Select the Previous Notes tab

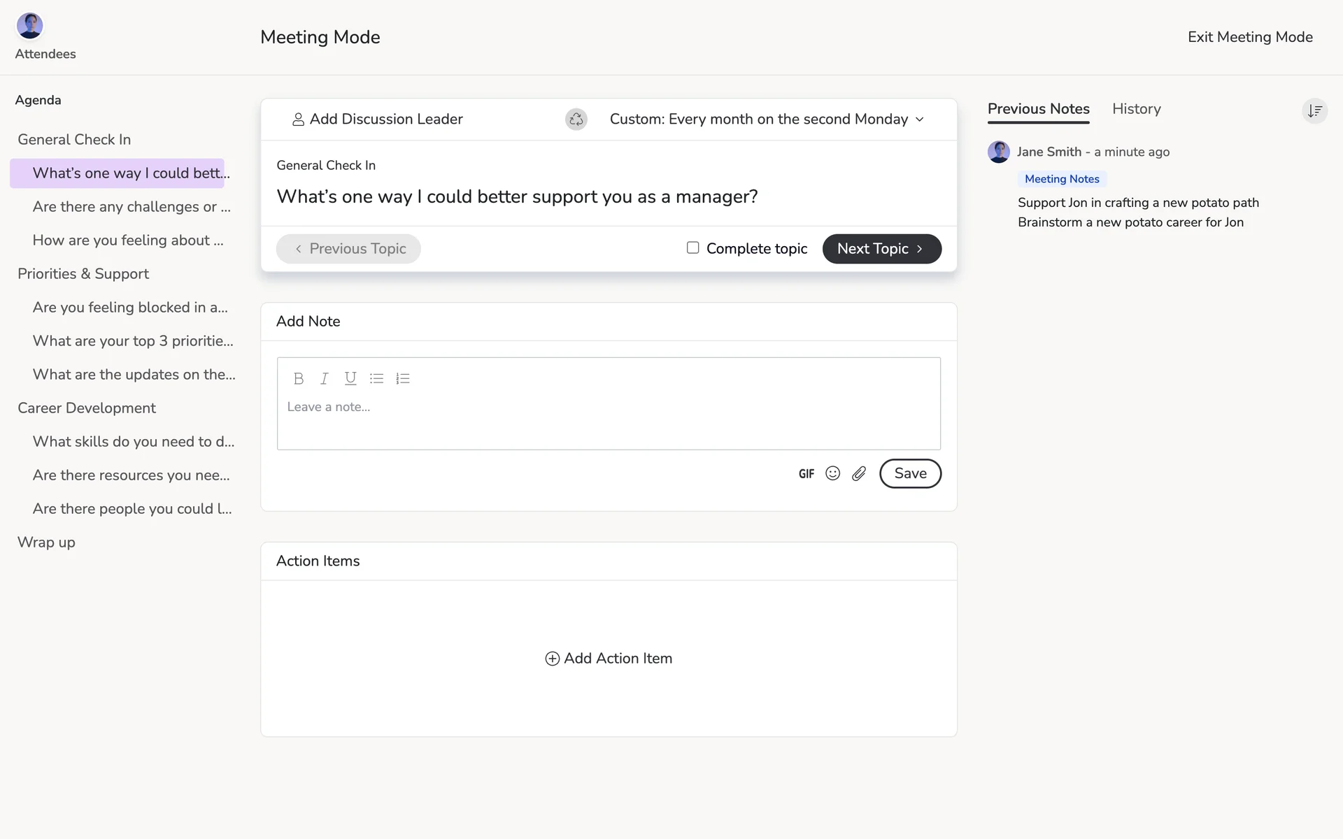(1038, 109)
